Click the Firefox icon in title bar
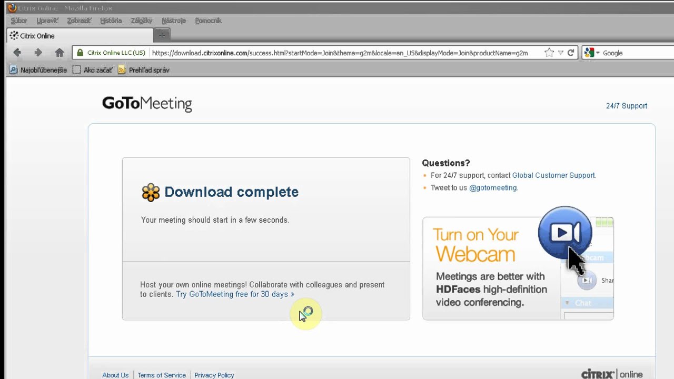The width and height of the screenshot is (674, 379). [x=12, y=7]
